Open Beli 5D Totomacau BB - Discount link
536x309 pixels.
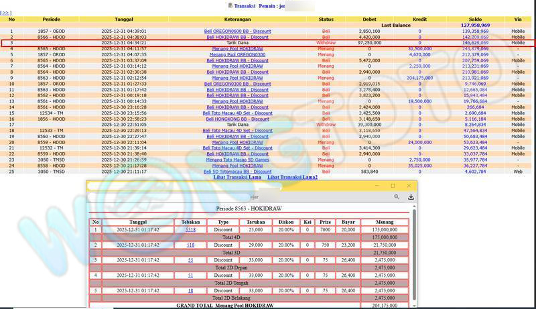(236, 172)
